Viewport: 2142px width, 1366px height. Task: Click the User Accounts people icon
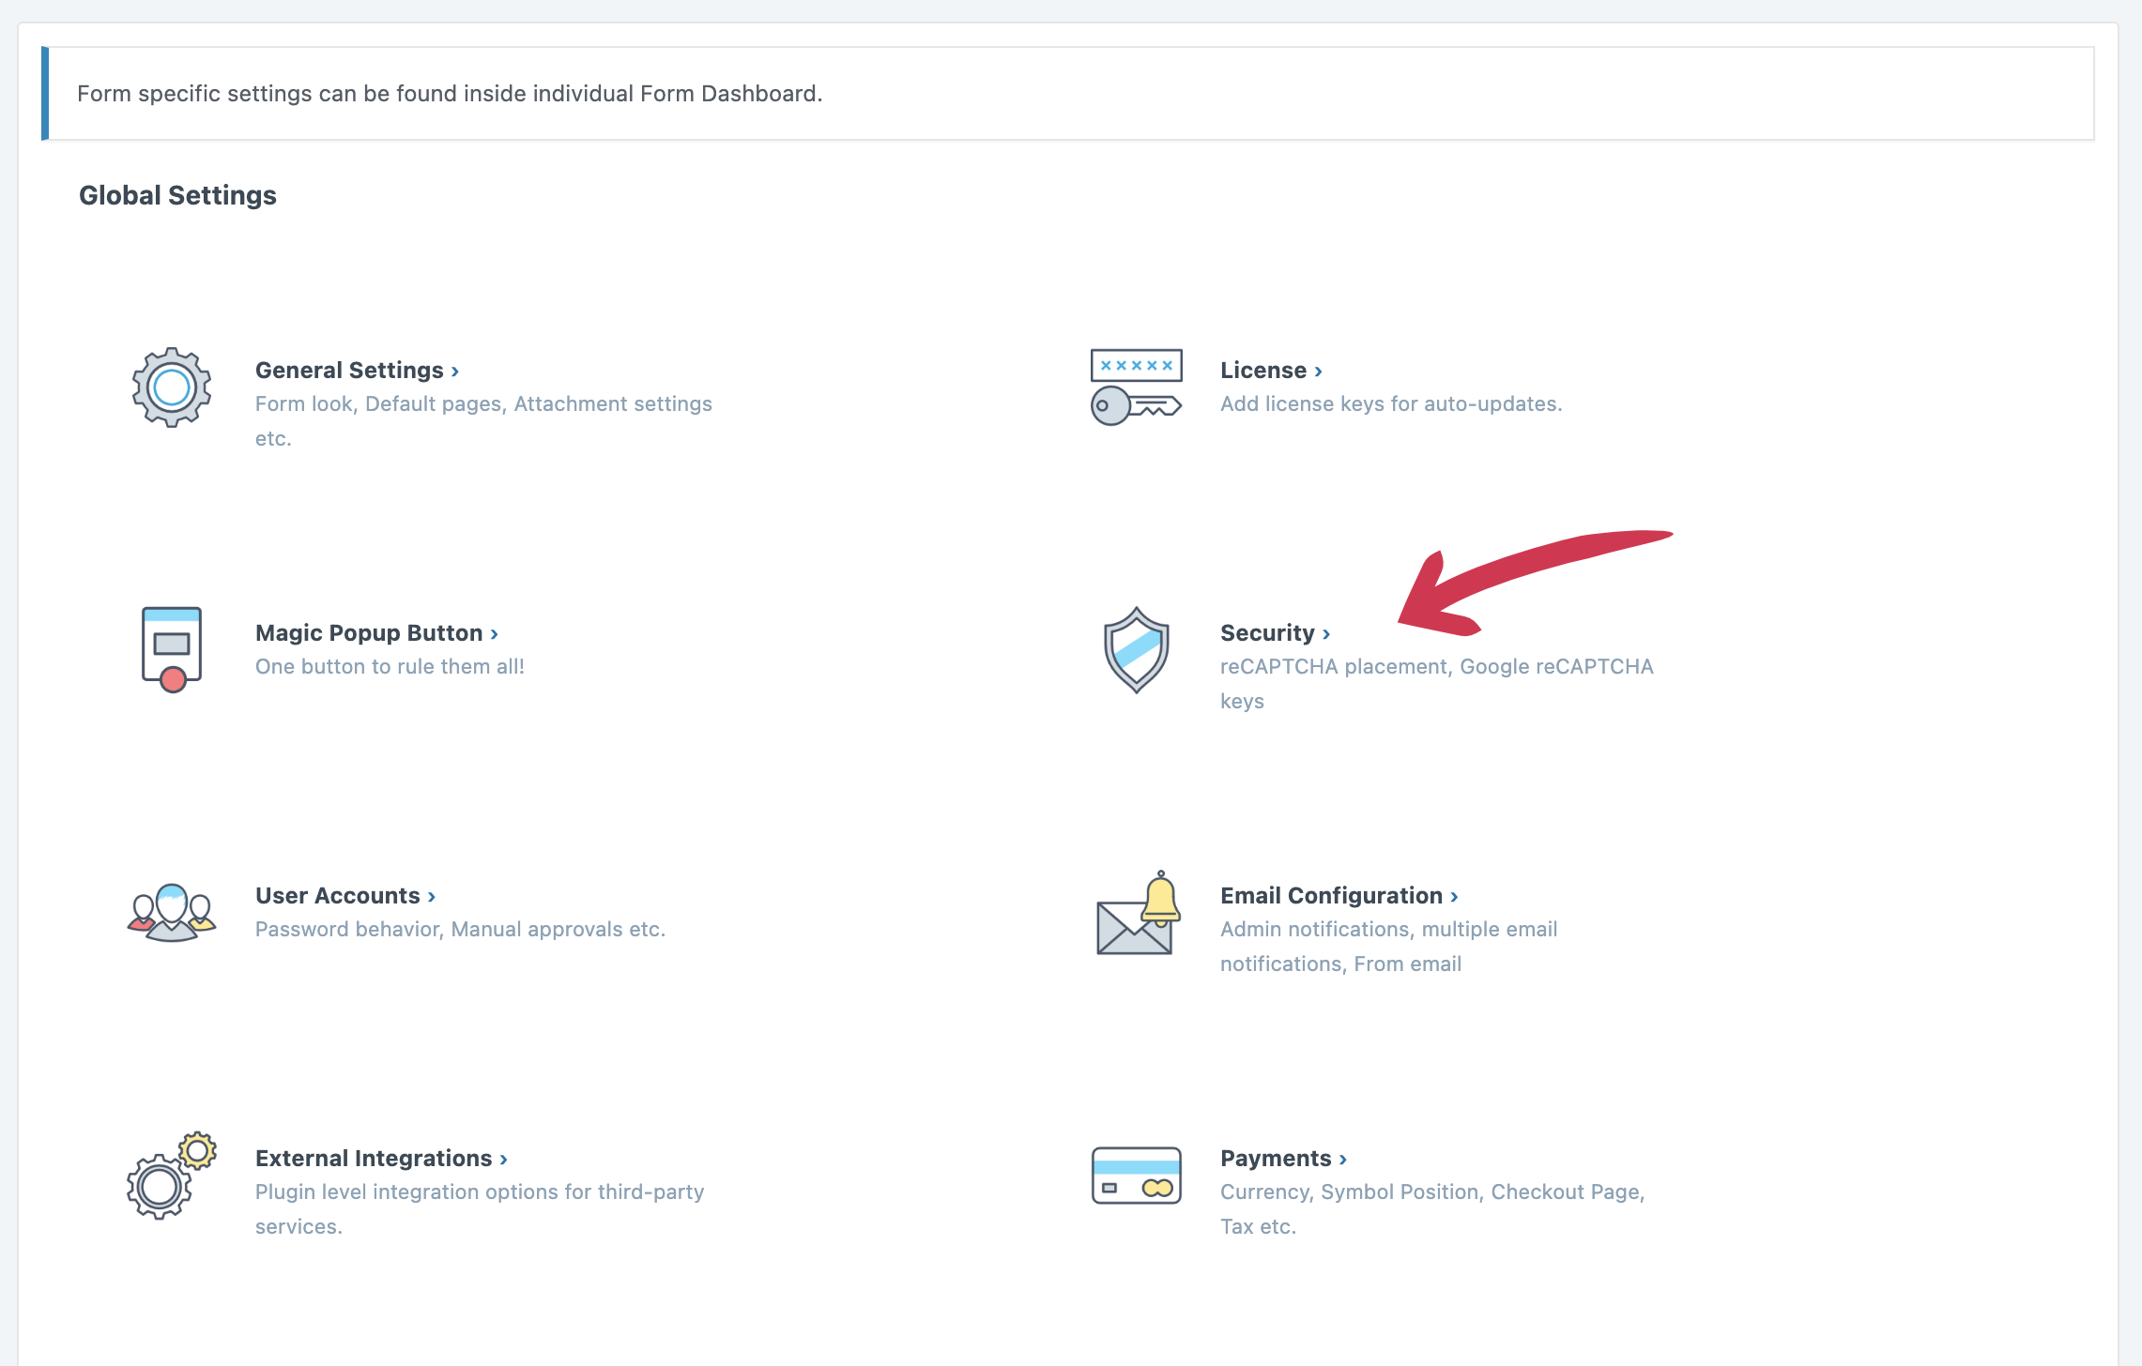[x=172, y=912]
